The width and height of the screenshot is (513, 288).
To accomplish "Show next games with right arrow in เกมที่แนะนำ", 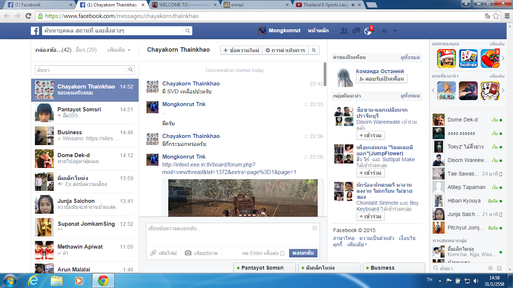I will [503, 91].
